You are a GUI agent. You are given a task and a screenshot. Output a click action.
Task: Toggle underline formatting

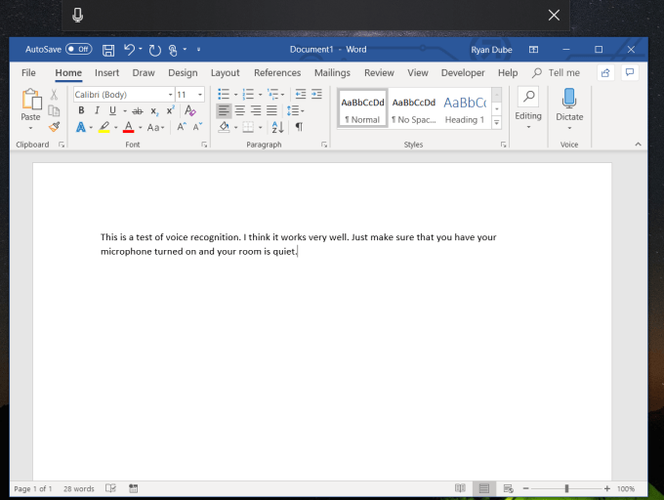tap(112, 110)
